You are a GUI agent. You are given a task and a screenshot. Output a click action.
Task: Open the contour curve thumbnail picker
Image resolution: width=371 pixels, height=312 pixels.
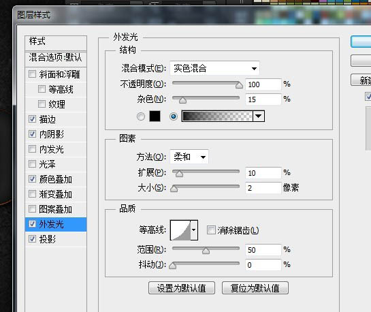pyautogui.click(x=180, y=230)
